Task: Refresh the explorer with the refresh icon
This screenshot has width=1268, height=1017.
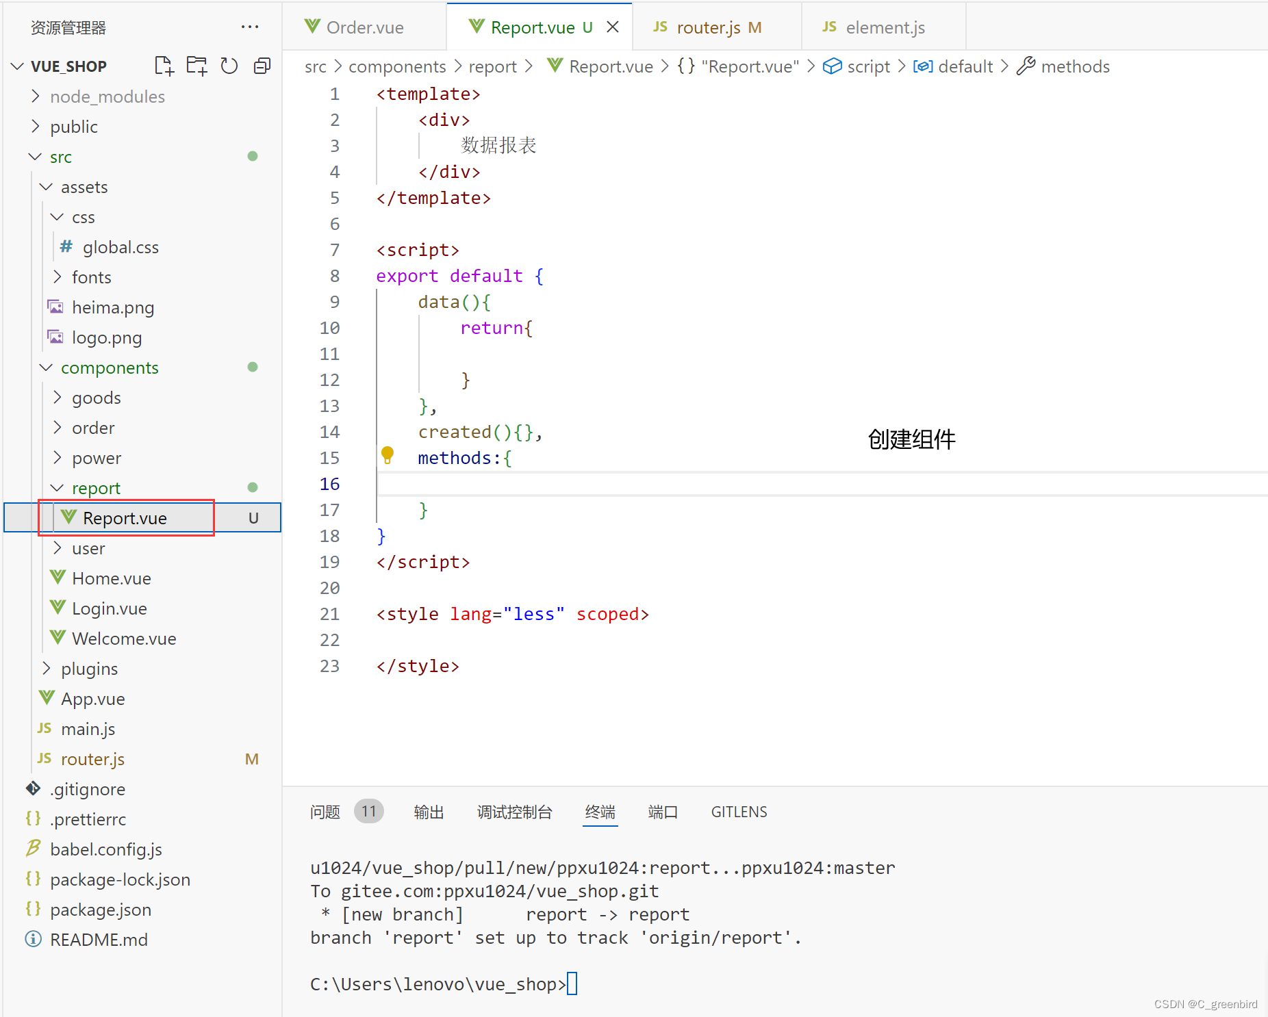Action: tap(229, 66)
